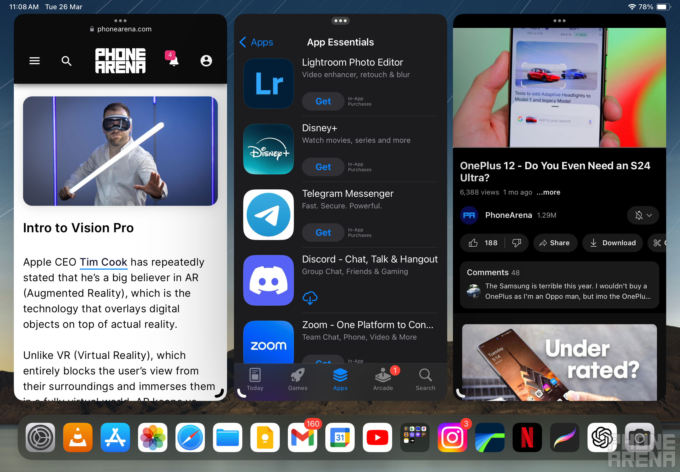Click Get button for Disney+
This screenshot has width=680, height=472.
[x=324, y=167]
